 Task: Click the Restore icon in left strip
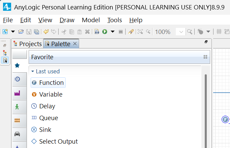pos(5,45)
